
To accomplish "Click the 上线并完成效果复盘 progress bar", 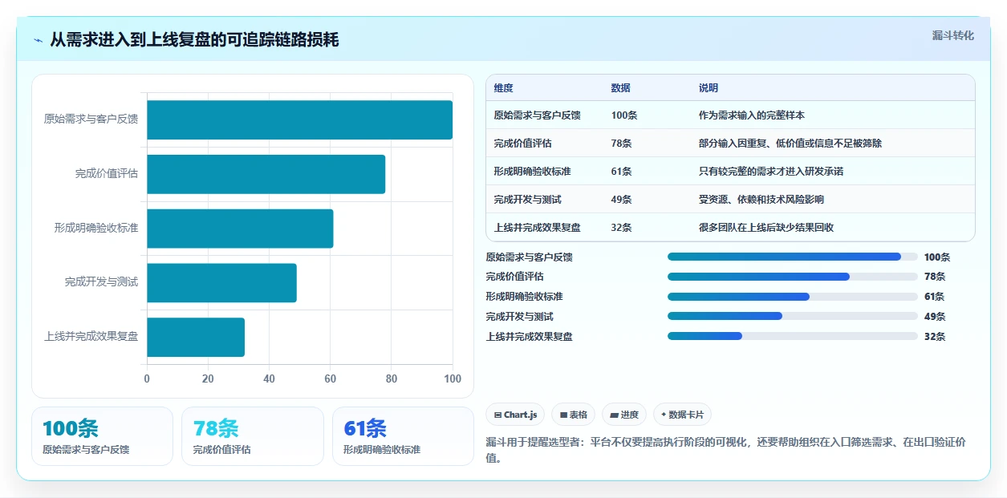I will [x=793, y=337].
